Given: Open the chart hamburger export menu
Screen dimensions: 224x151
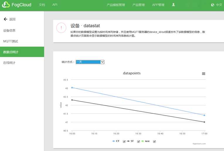Looking at the screenshot, I should [203, 73].
